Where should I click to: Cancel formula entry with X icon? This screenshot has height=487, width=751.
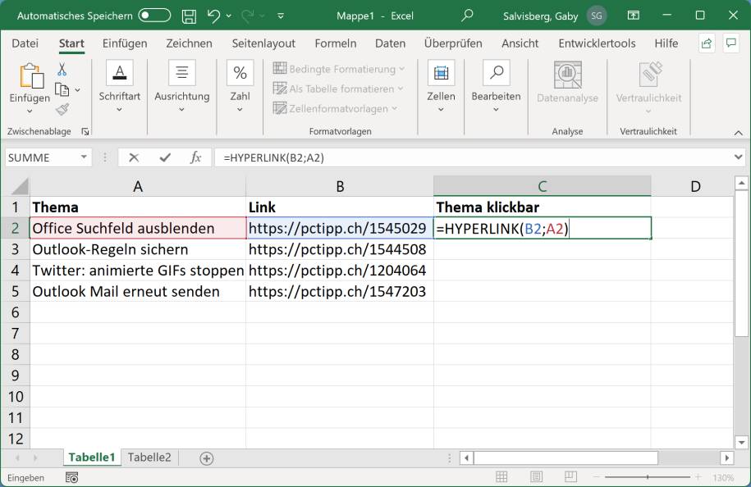pos(134,157)
